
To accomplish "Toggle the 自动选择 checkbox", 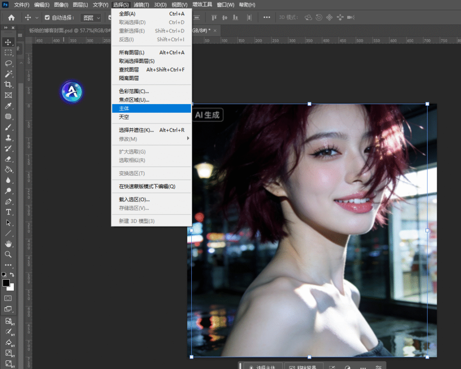I will click(47, 18).
